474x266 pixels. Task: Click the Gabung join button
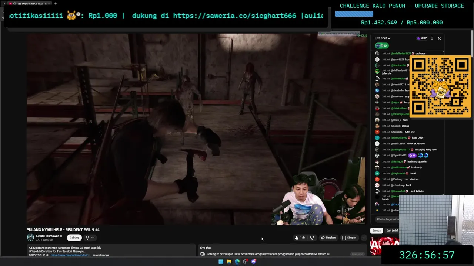point(74,238)
